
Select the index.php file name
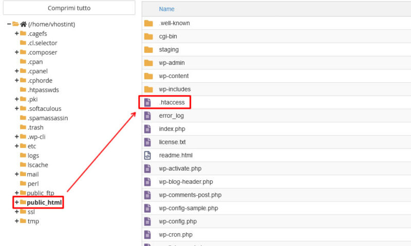tap(172, 129)
